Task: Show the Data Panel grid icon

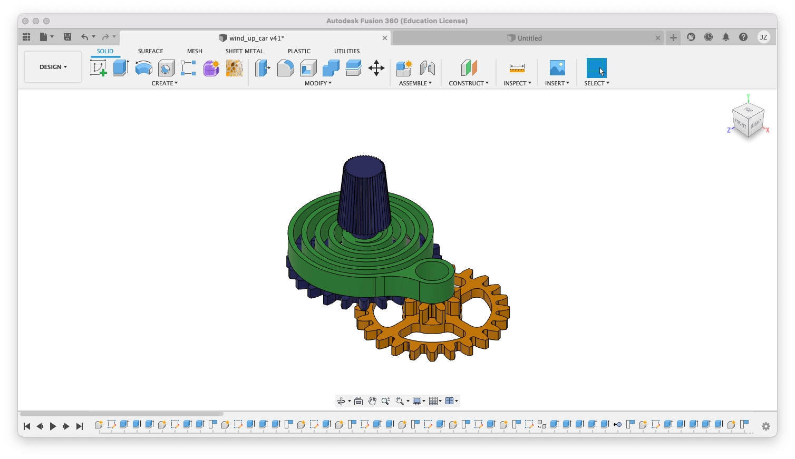Action: click(26, 37)
